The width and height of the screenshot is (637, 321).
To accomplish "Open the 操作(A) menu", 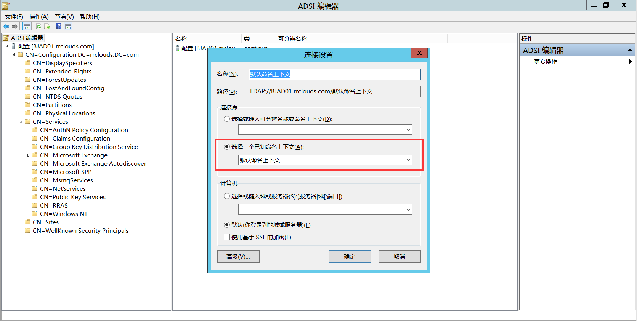I will [x=39, y=16].
